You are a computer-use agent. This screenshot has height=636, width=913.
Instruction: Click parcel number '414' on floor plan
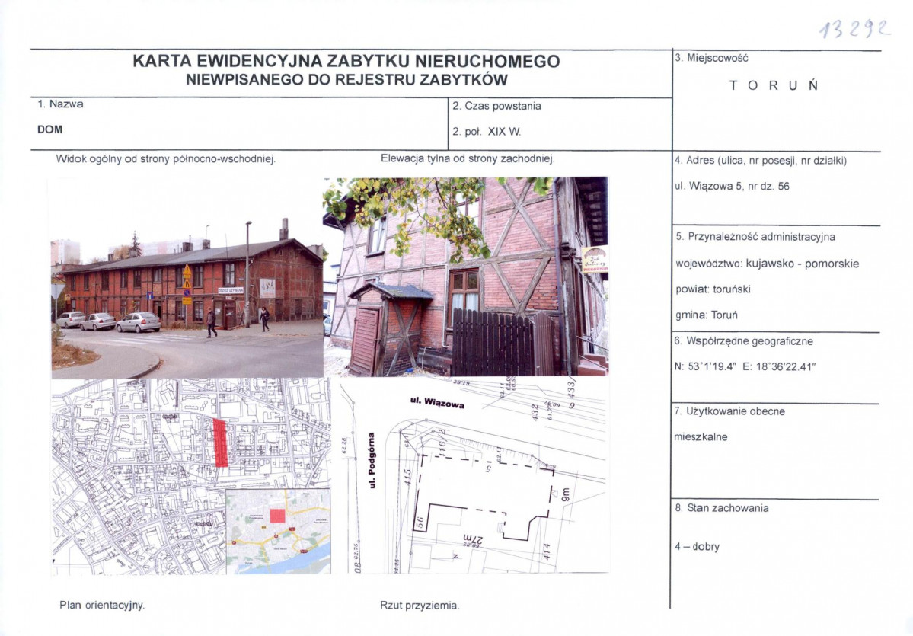[546, 551]
